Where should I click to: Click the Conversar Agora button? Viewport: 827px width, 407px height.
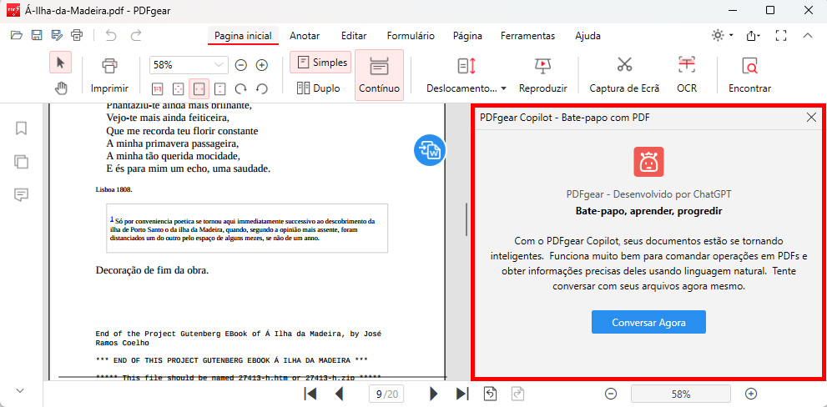click(x=648, y=322)
